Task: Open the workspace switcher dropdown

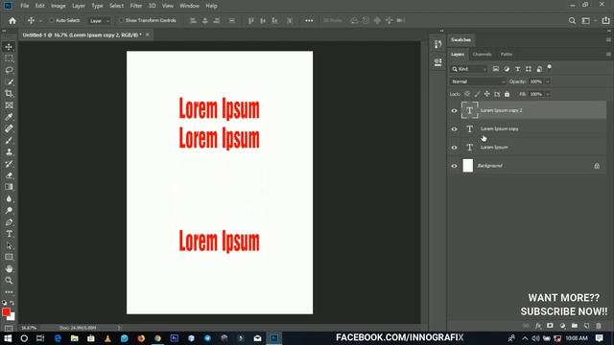Action: click(587, 21)
